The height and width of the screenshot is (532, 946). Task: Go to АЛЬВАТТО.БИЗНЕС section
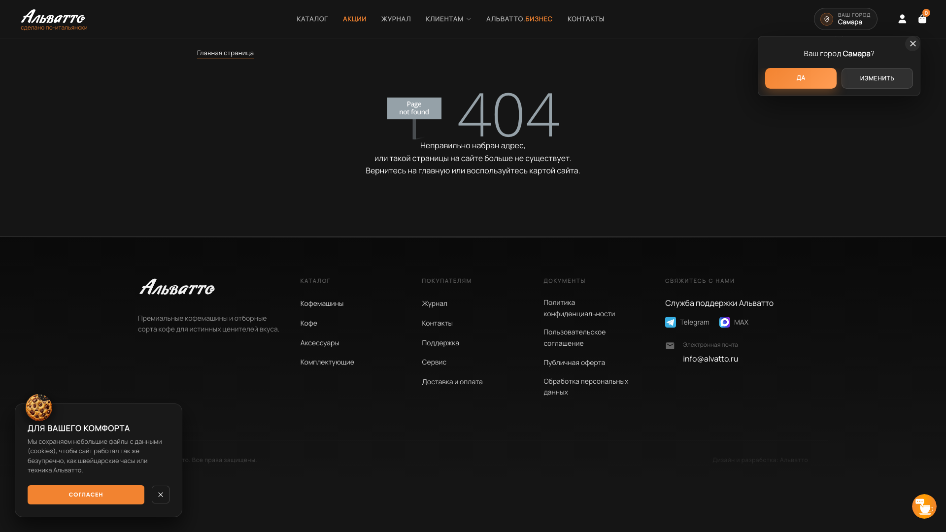coord(519,19)
